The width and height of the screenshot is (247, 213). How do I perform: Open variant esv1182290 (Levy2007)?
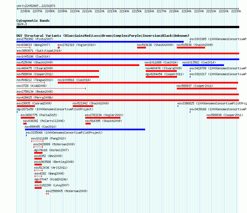coord(52,185)
